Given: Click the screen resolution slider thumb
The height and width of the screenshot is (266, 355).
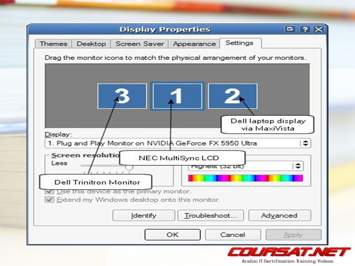Looking at the screenshot, I should [129, 168].
